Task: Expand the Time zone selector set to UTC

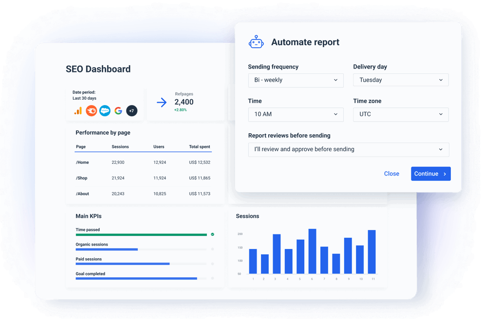Action: pos(400,114)
